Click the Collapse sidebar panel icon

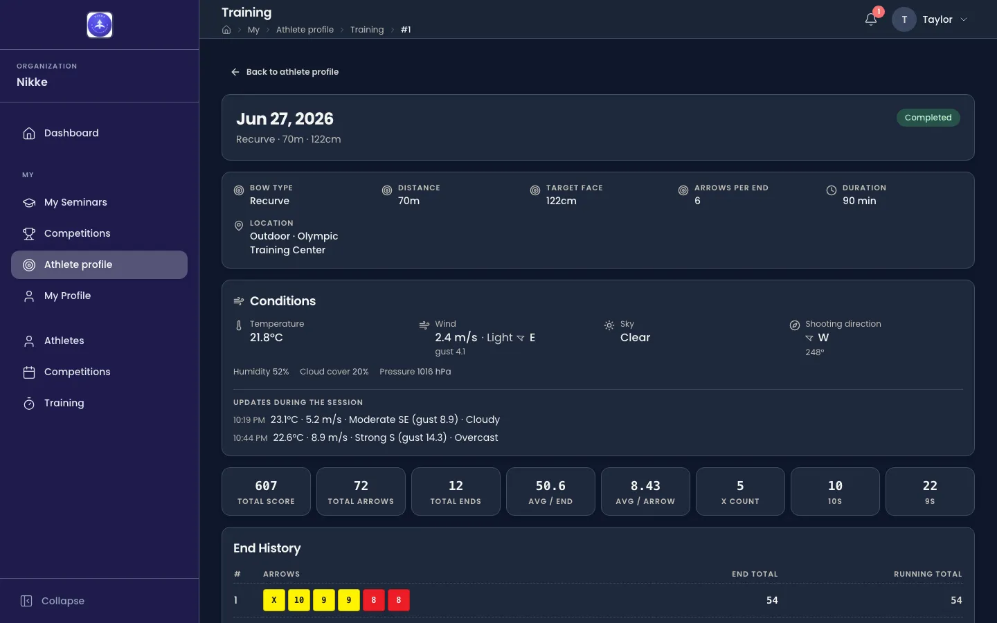point(26,601)
